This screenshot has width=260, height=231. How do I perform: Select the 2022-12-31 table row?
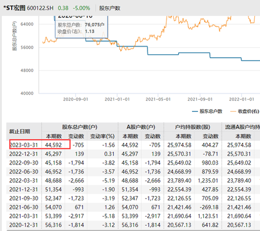tap(133, 154)
